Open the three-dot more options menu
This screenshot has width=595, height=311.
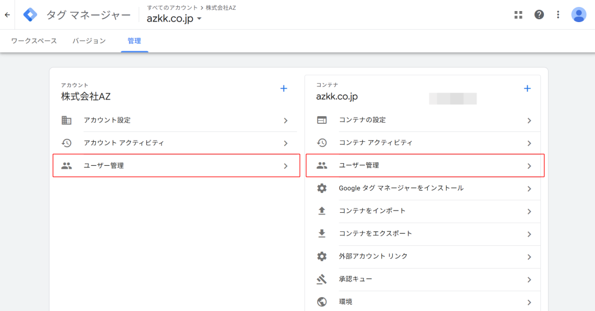(x=558, y=15)
